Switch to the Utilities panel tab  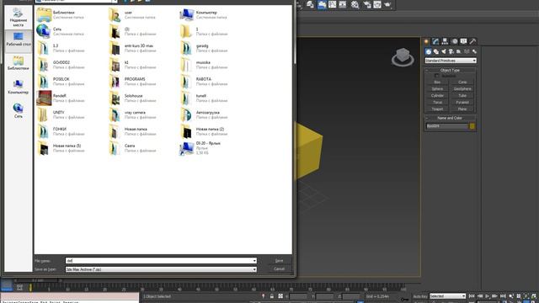[x=472, y=41]
